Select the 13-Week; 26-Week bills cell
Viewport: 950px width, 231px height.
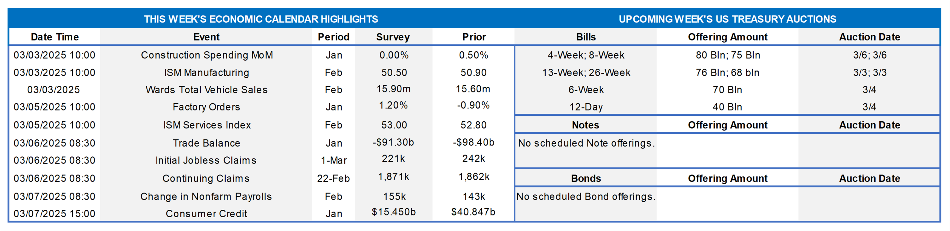(x=586, y=72)
